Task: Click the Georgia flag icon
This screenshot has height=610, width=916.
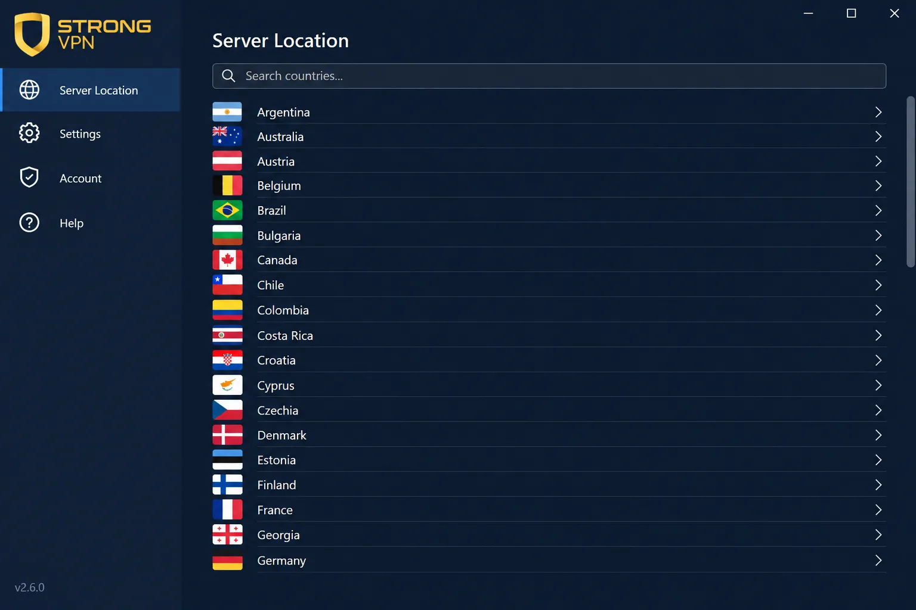Action: (227, 535)
